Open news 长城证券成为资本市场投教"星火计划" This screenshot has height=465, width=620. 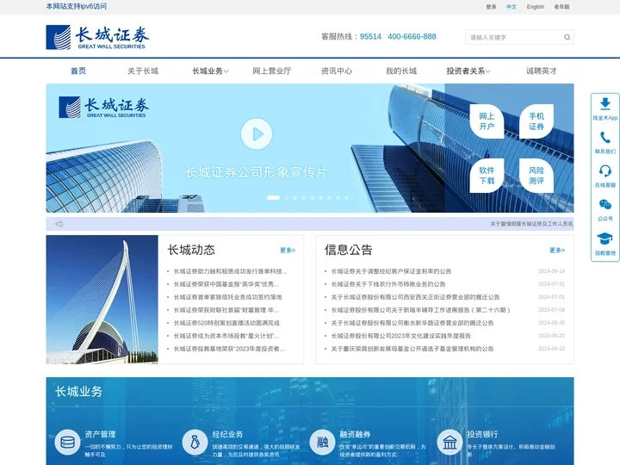click(x=226, y=336)
